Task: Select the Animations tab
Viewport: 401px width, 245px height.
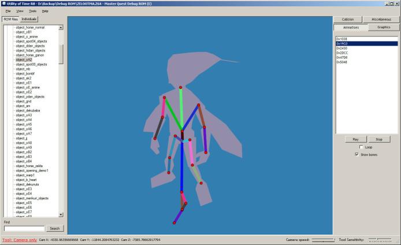Action: [x=351, y=27]
